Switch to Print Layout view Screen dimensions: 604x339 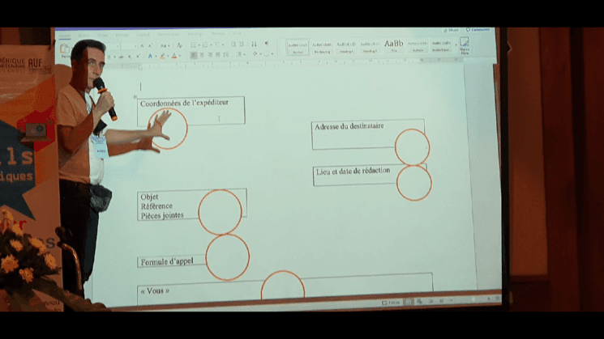pyautogui.click(x=409, y=302)
